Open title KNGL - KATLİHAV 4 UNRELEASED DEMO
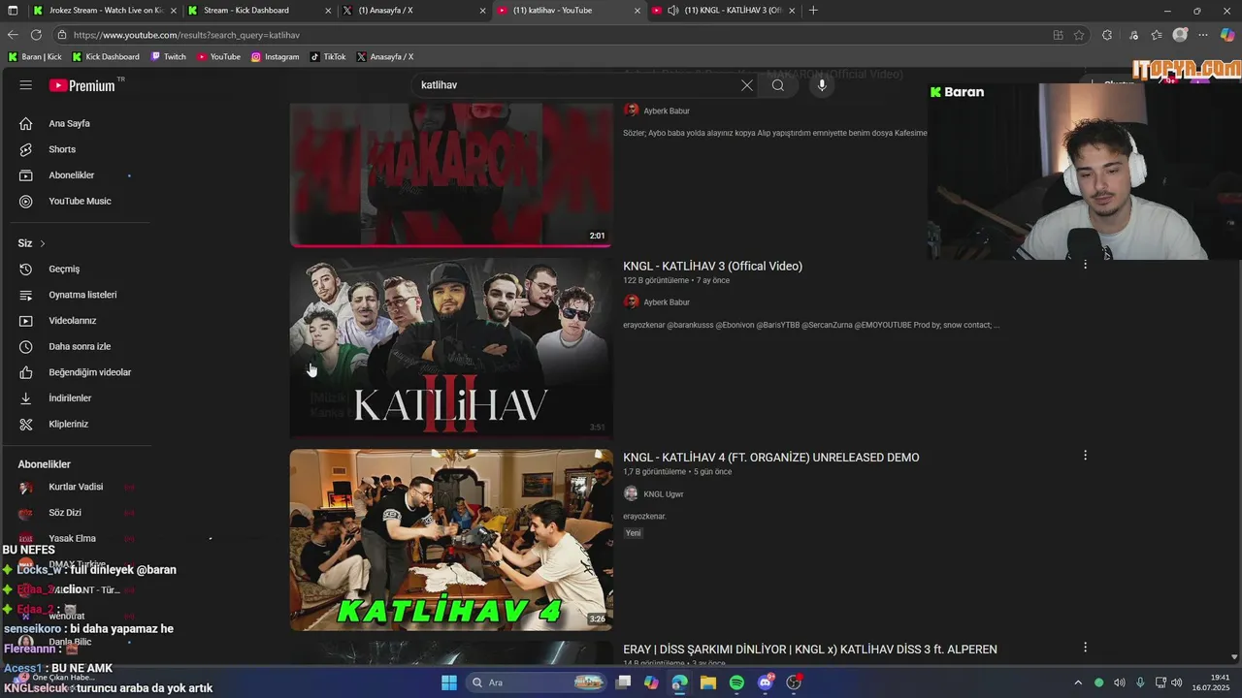The width and height of the screenshot is (1242, 698). pos(770,458)
